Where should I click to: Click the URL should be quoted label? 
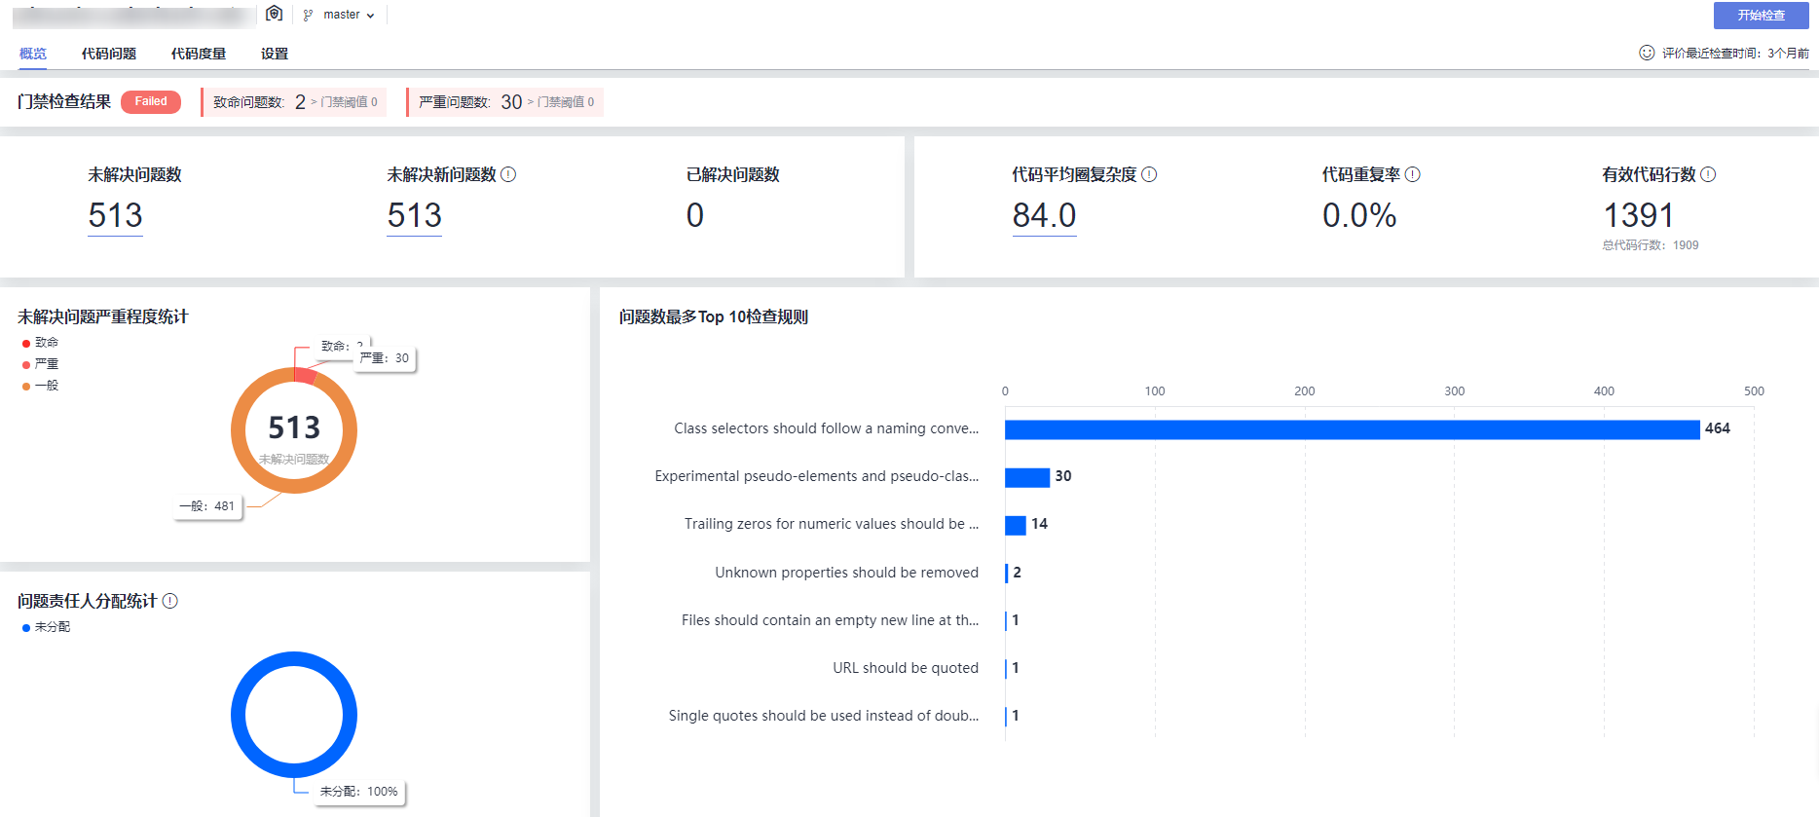906,668
